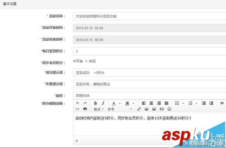Viewport: 226px width, 148px height.
Task: Click the first insert image icon
Action: [147, 109]
